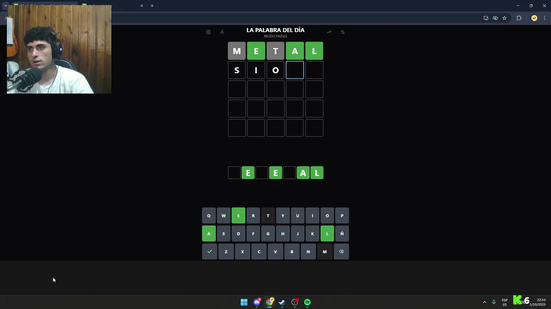Select the S tile in the second guess row
The height and width of the screenshot is (309, 551).
pos(237,70)
